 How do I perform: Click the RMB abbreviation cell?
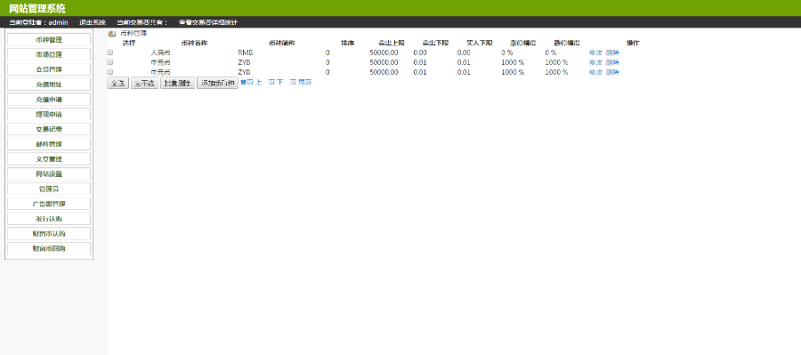click(x=246, y=52)
